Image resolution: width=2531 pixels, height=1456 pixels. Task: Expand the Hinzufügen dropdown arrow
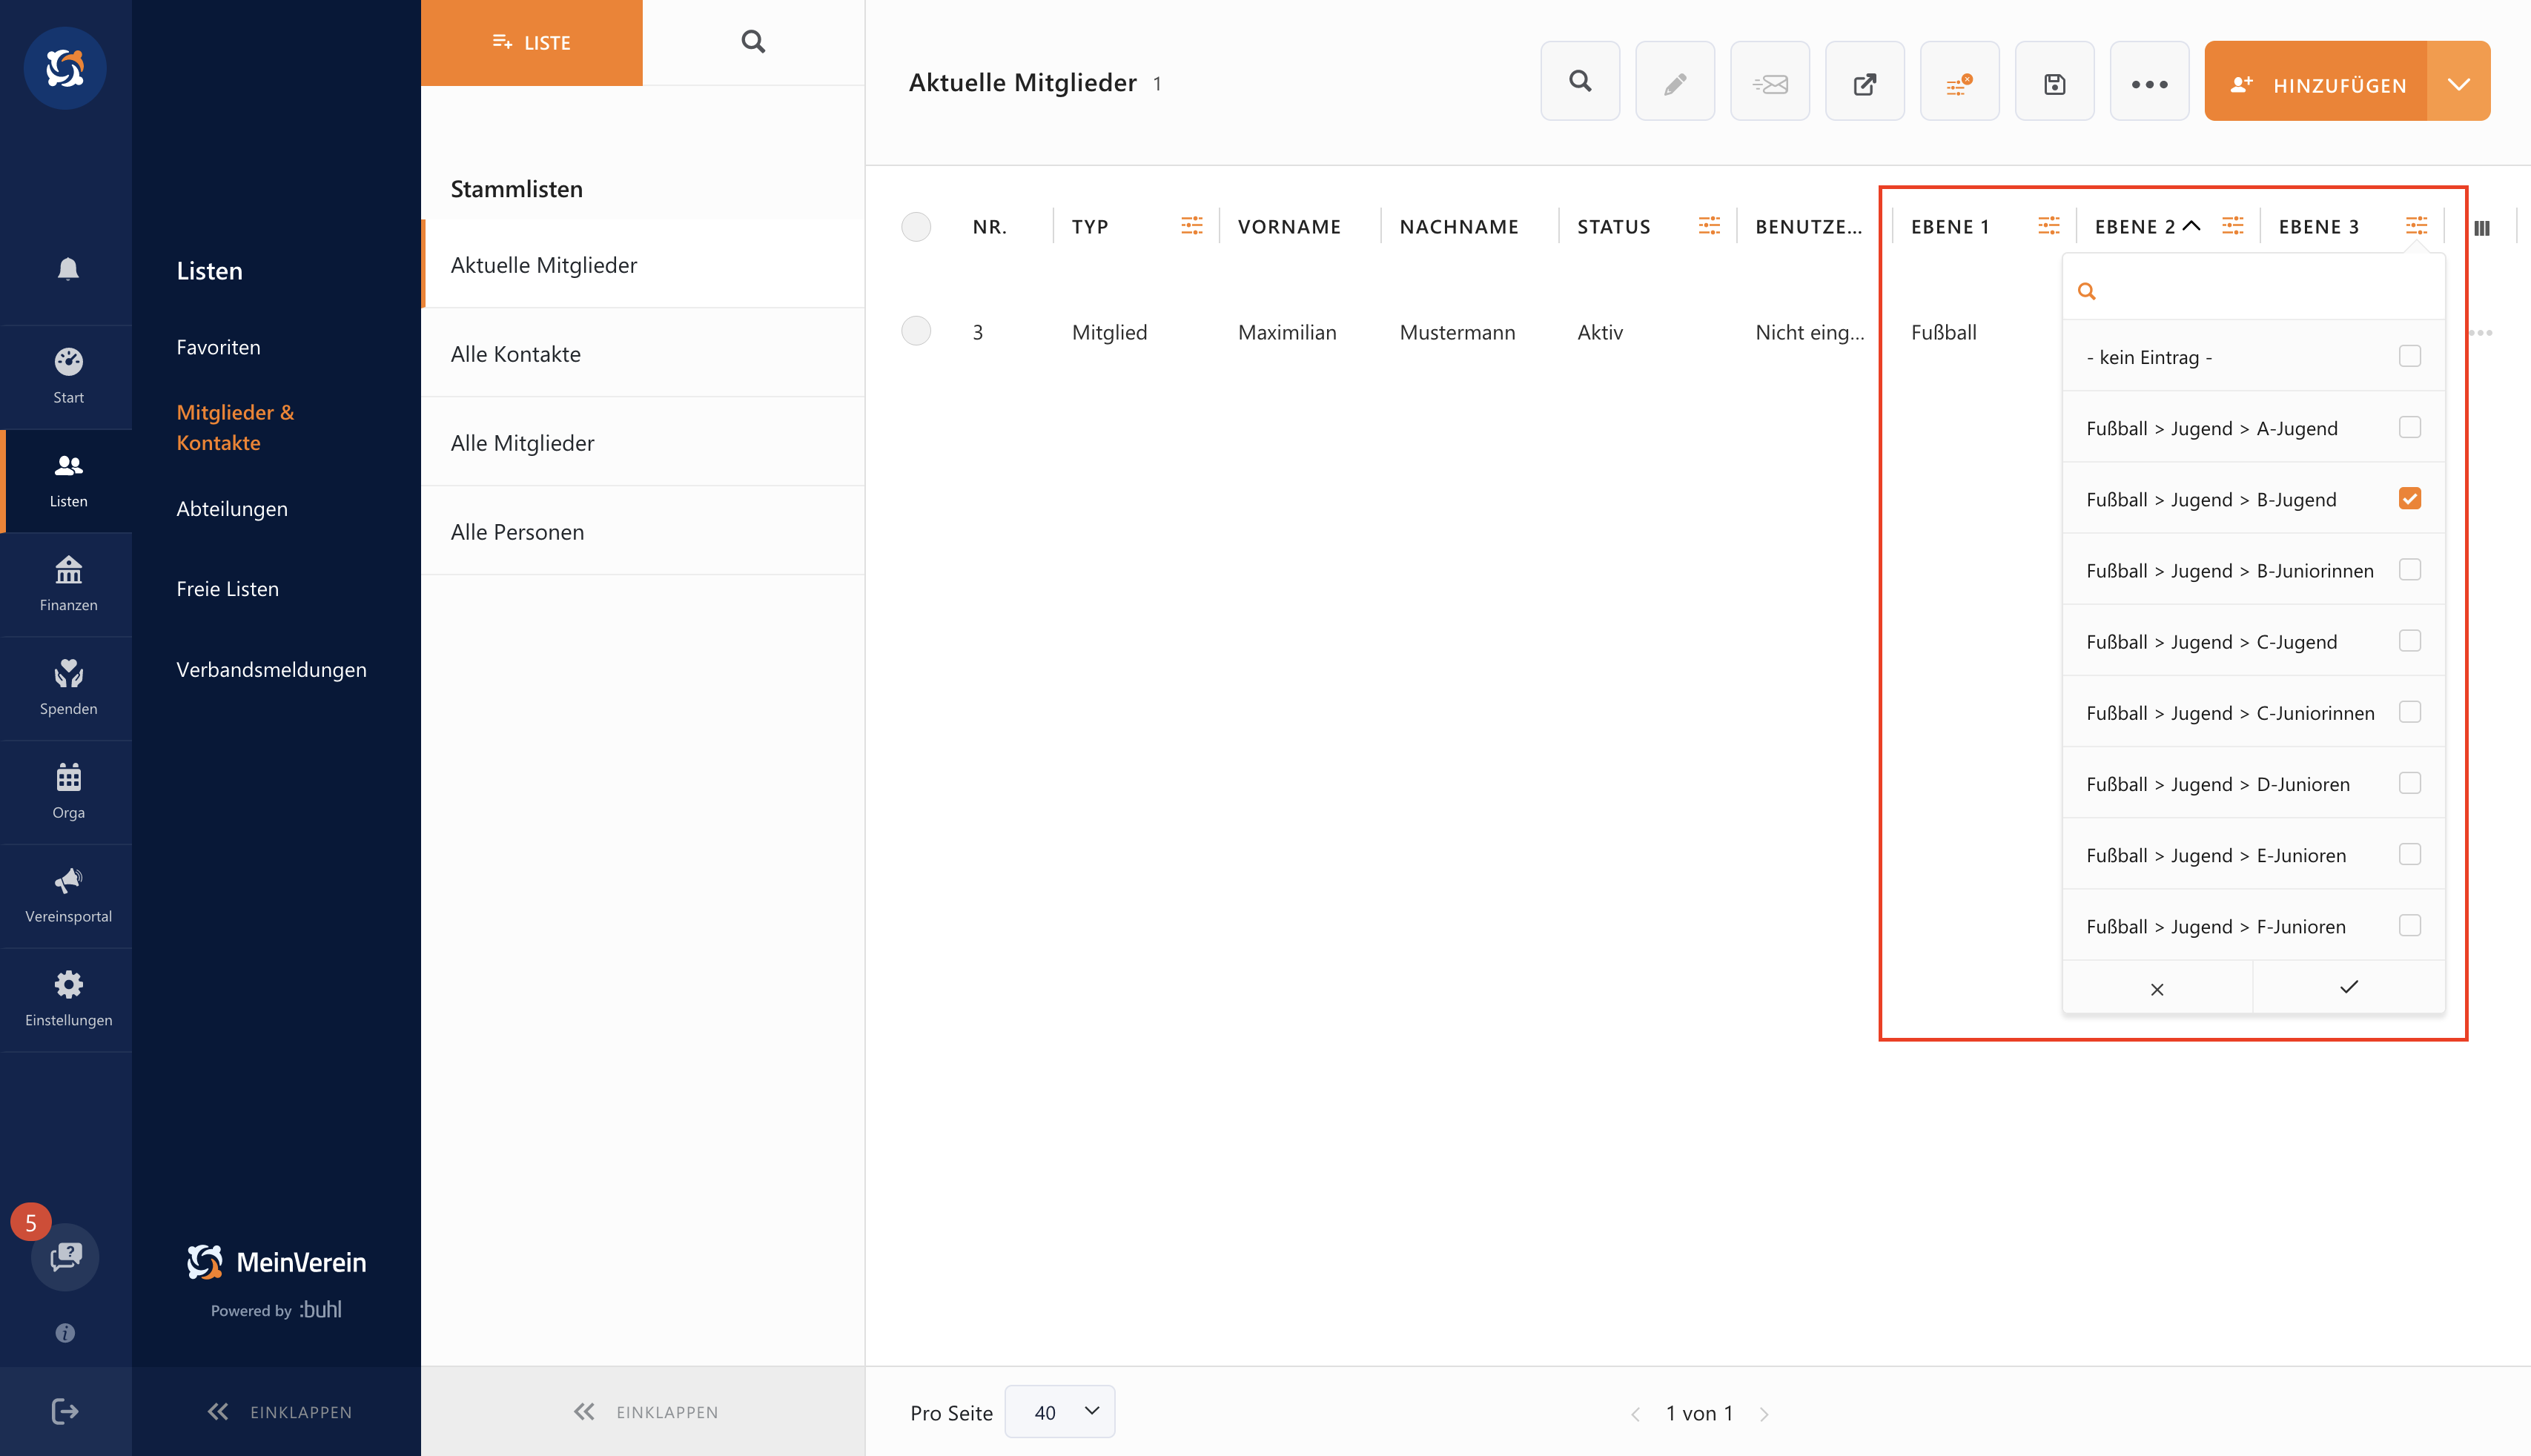click(x=2457, y=83)
